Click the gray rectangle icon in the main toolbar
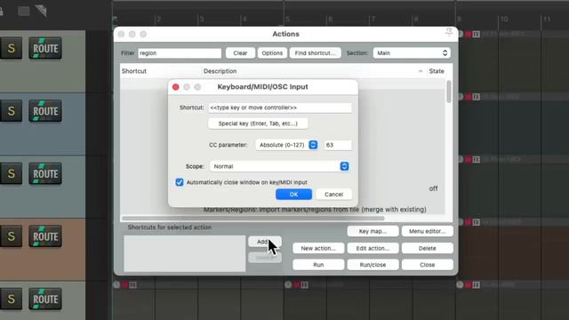This screenshot has height=320, width=569. 24,11
